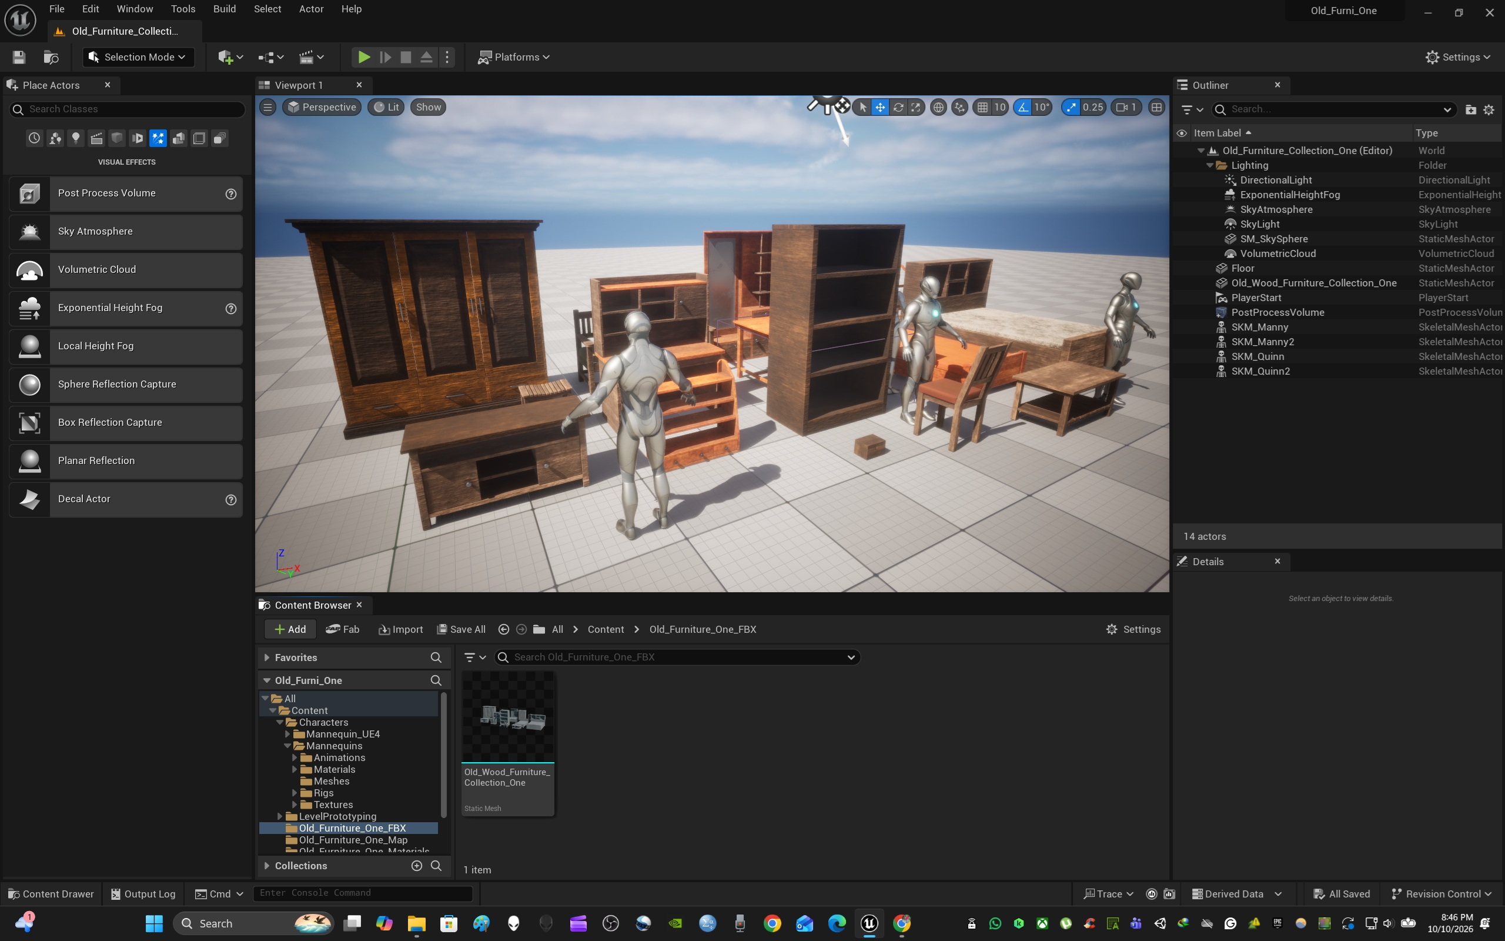Click the surface snapping icon
The image size is (1505, 941).
[959, 107]
